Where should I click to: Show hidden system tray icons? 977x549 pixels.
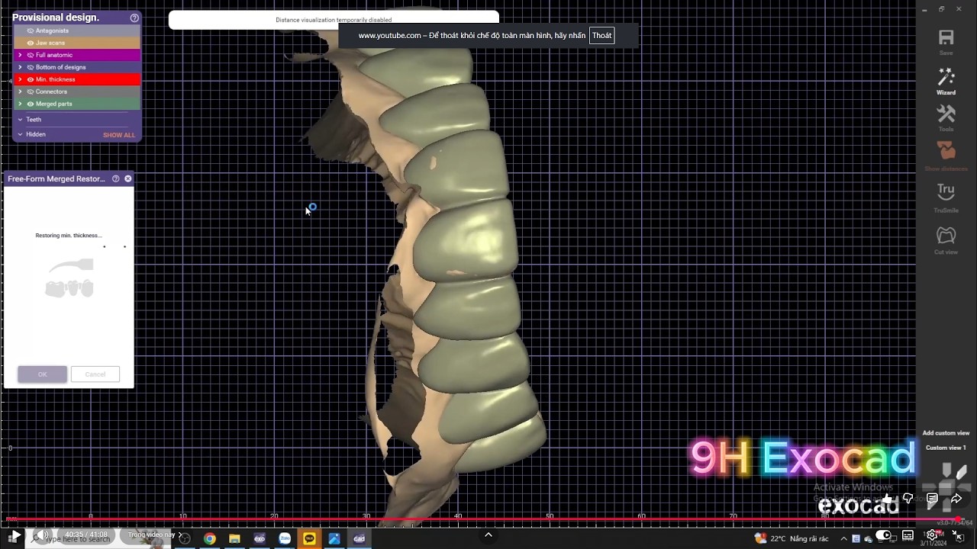(843, 538)
